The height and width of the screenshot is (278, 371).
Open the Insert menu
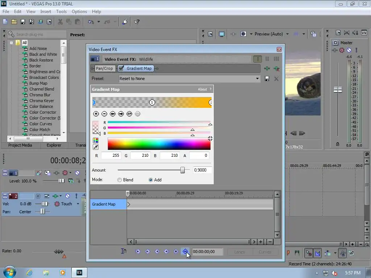pos(46,12)
